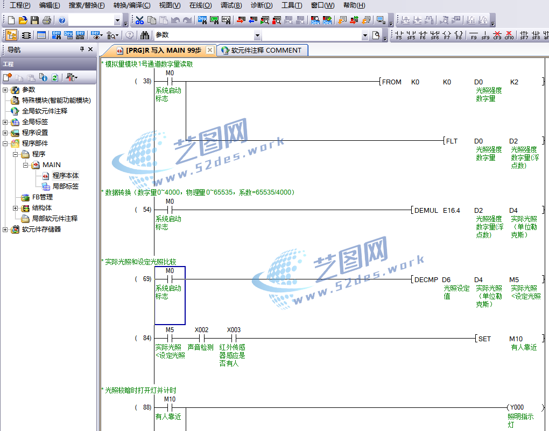Toggle the Navigation window icon
This screenshot has width=549, height=431.
(11, 35)
